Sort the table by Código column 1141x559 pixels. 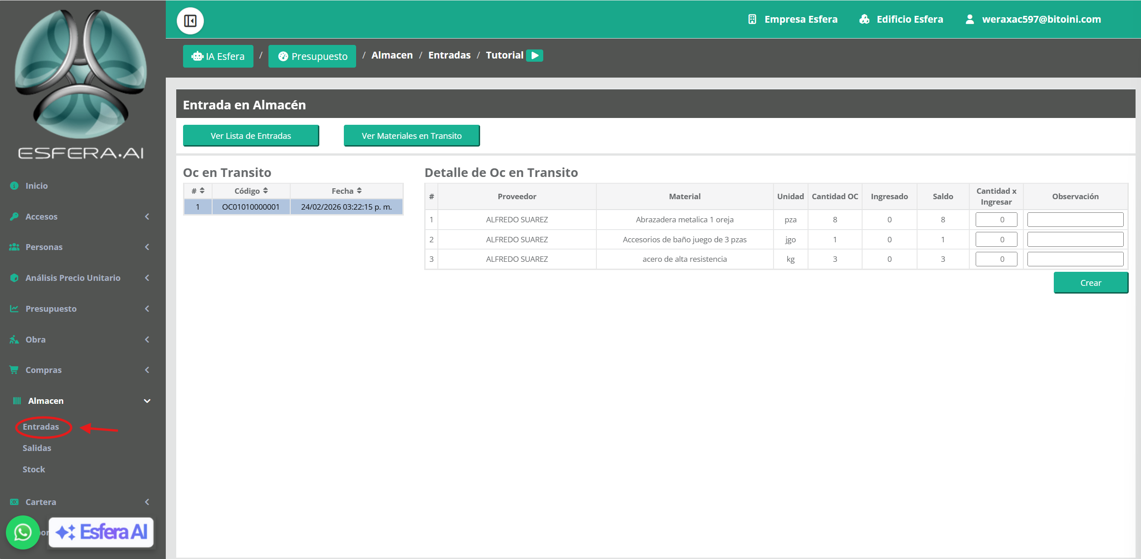(x=251, y=191)
